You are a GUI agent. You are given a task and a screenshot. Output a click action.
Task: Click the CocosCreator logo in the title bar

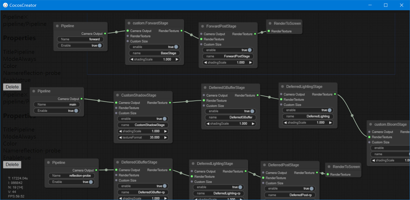(x=5, y=5)
